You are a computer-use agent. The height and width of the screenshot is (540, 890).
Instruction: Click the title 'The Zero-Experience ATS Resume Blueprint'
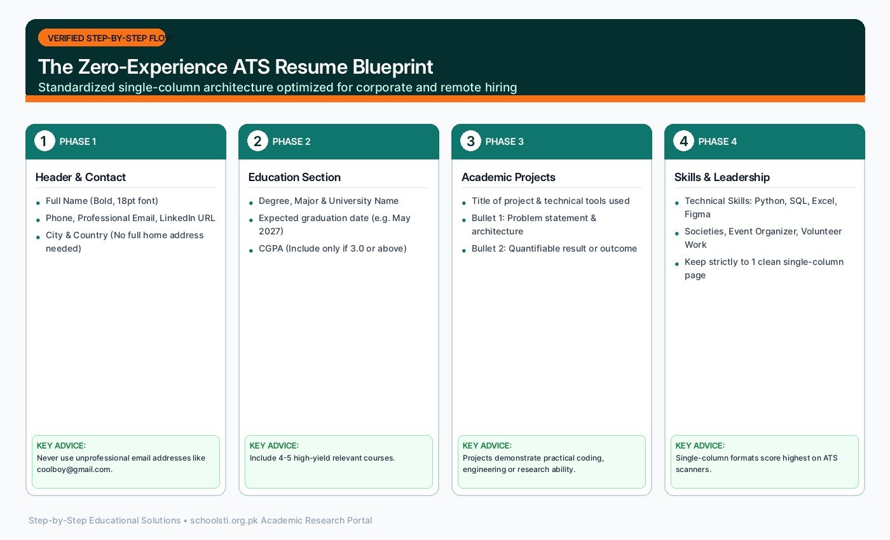point(236,67)
